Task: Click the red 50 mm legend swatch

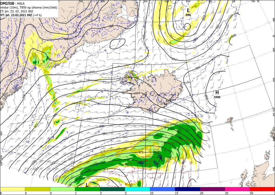Action: click(x=262, y=189)
